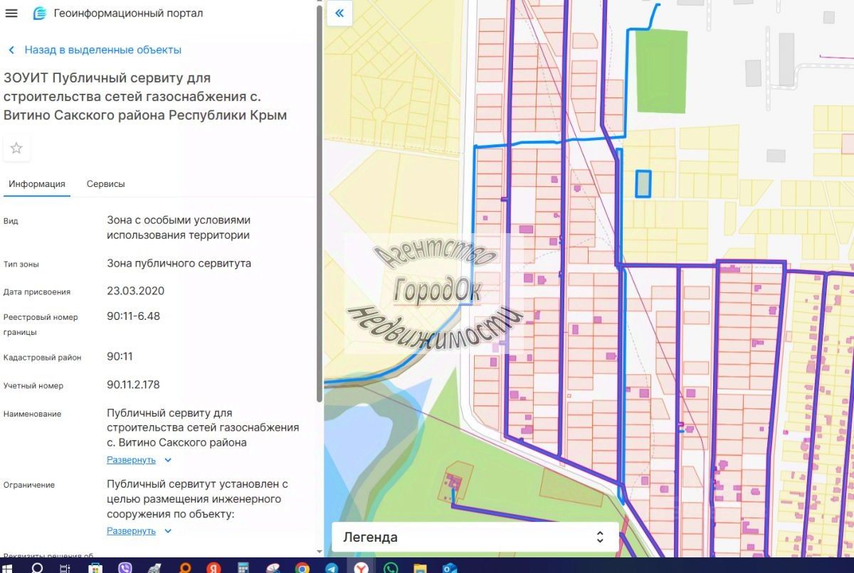Viewport: 854px width, 573px height.
Task: Open Outlook from the taskbar
Action: (x=449, y=567)
